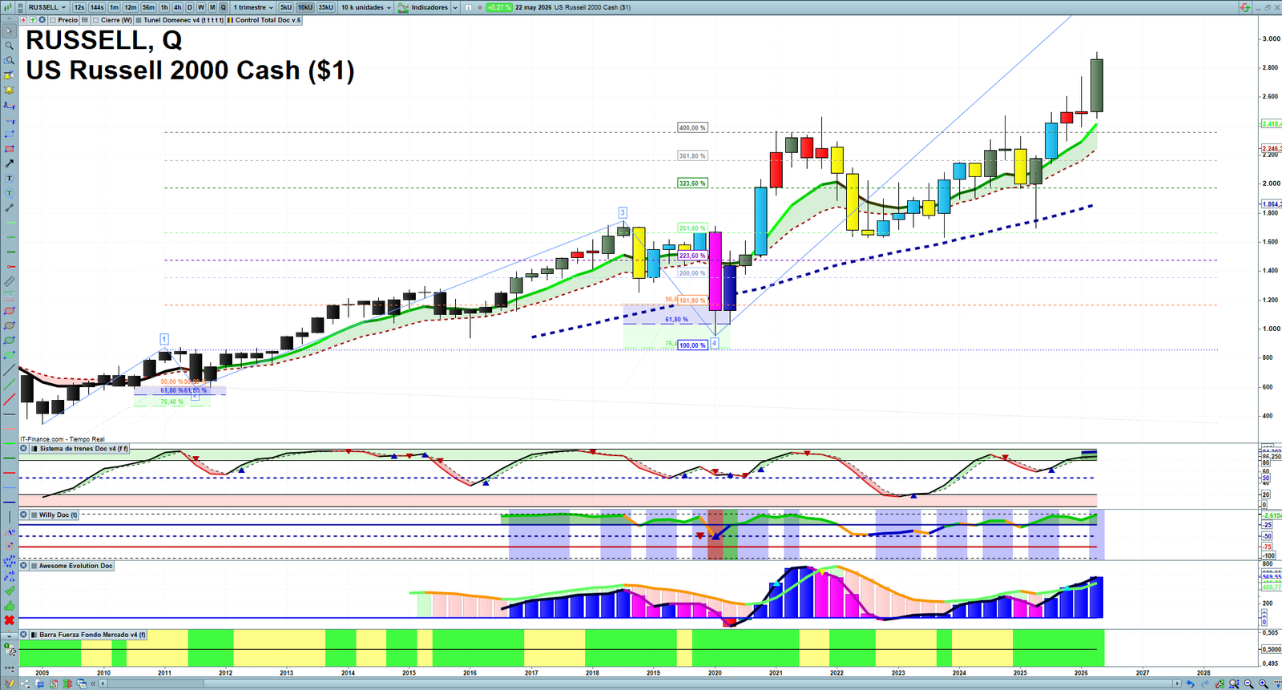
Task: Expand the Awesome Evolution Doc square toggle
Action: click(x=34, y=566)
